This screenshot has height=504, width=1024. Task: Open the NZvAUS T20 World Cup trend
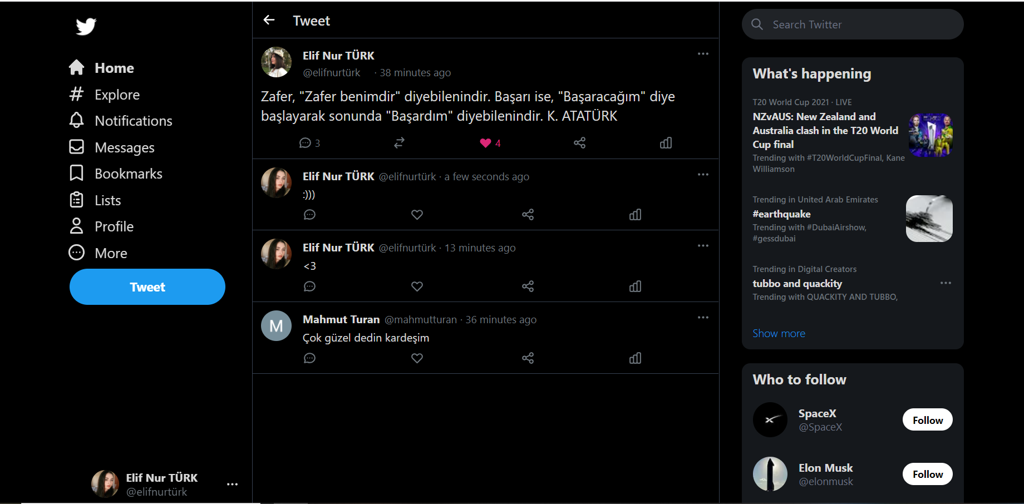[x=825, y=131]
